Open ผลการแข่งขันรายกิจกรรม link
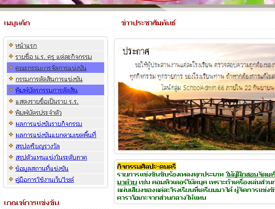Image resolution: width=275 pixels, height=209 pixels. click(x=49, y=124)
